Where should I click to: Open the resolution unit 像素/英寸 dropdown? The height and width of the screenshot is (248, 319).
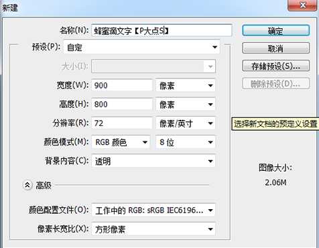186,123
